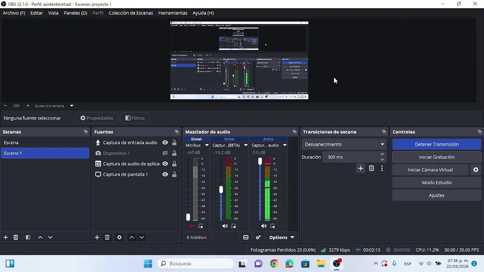The width and height of the screenshot is (484, 272).
Task: Zoom in preview with plus icon
Action: pyautogui.click(x=28, y=106)
